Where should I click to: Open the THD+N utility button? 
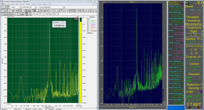tap(71, 11)
